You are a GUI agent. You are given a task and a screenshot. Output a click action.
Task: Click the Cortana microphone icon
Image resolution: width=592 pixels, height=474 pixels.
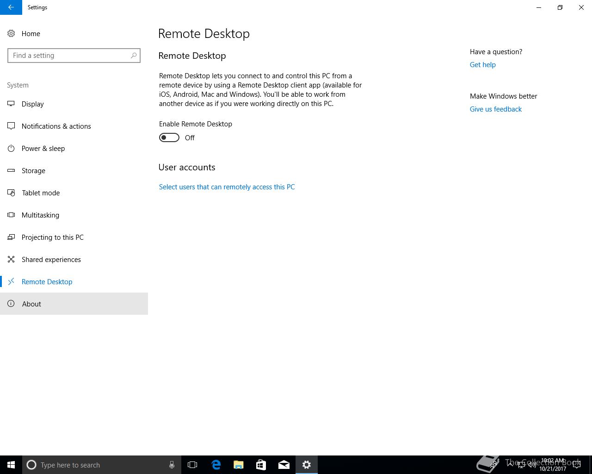tap(172, 465)
